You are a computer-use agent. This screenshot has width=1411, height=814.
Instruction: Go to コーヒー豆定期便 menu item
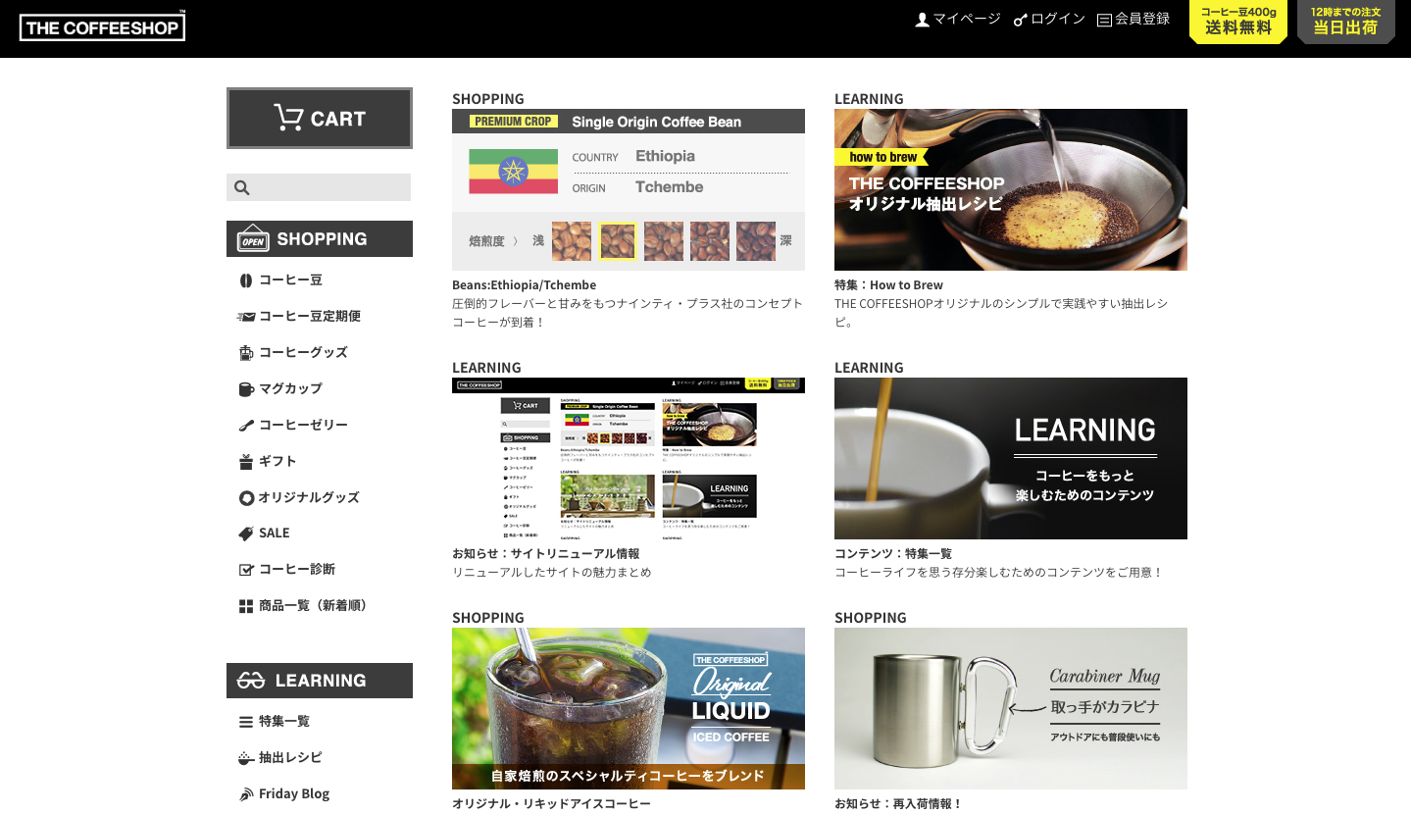coord(310,316)
